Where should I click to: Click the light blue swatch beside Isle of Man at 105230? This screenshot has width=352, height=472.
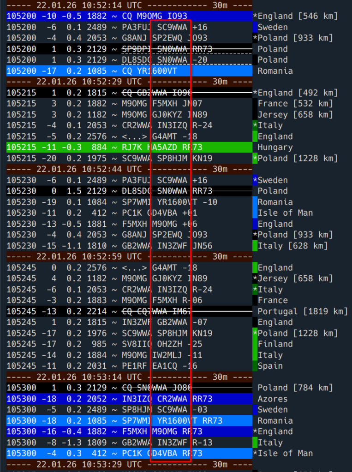[x=255, y=213]
